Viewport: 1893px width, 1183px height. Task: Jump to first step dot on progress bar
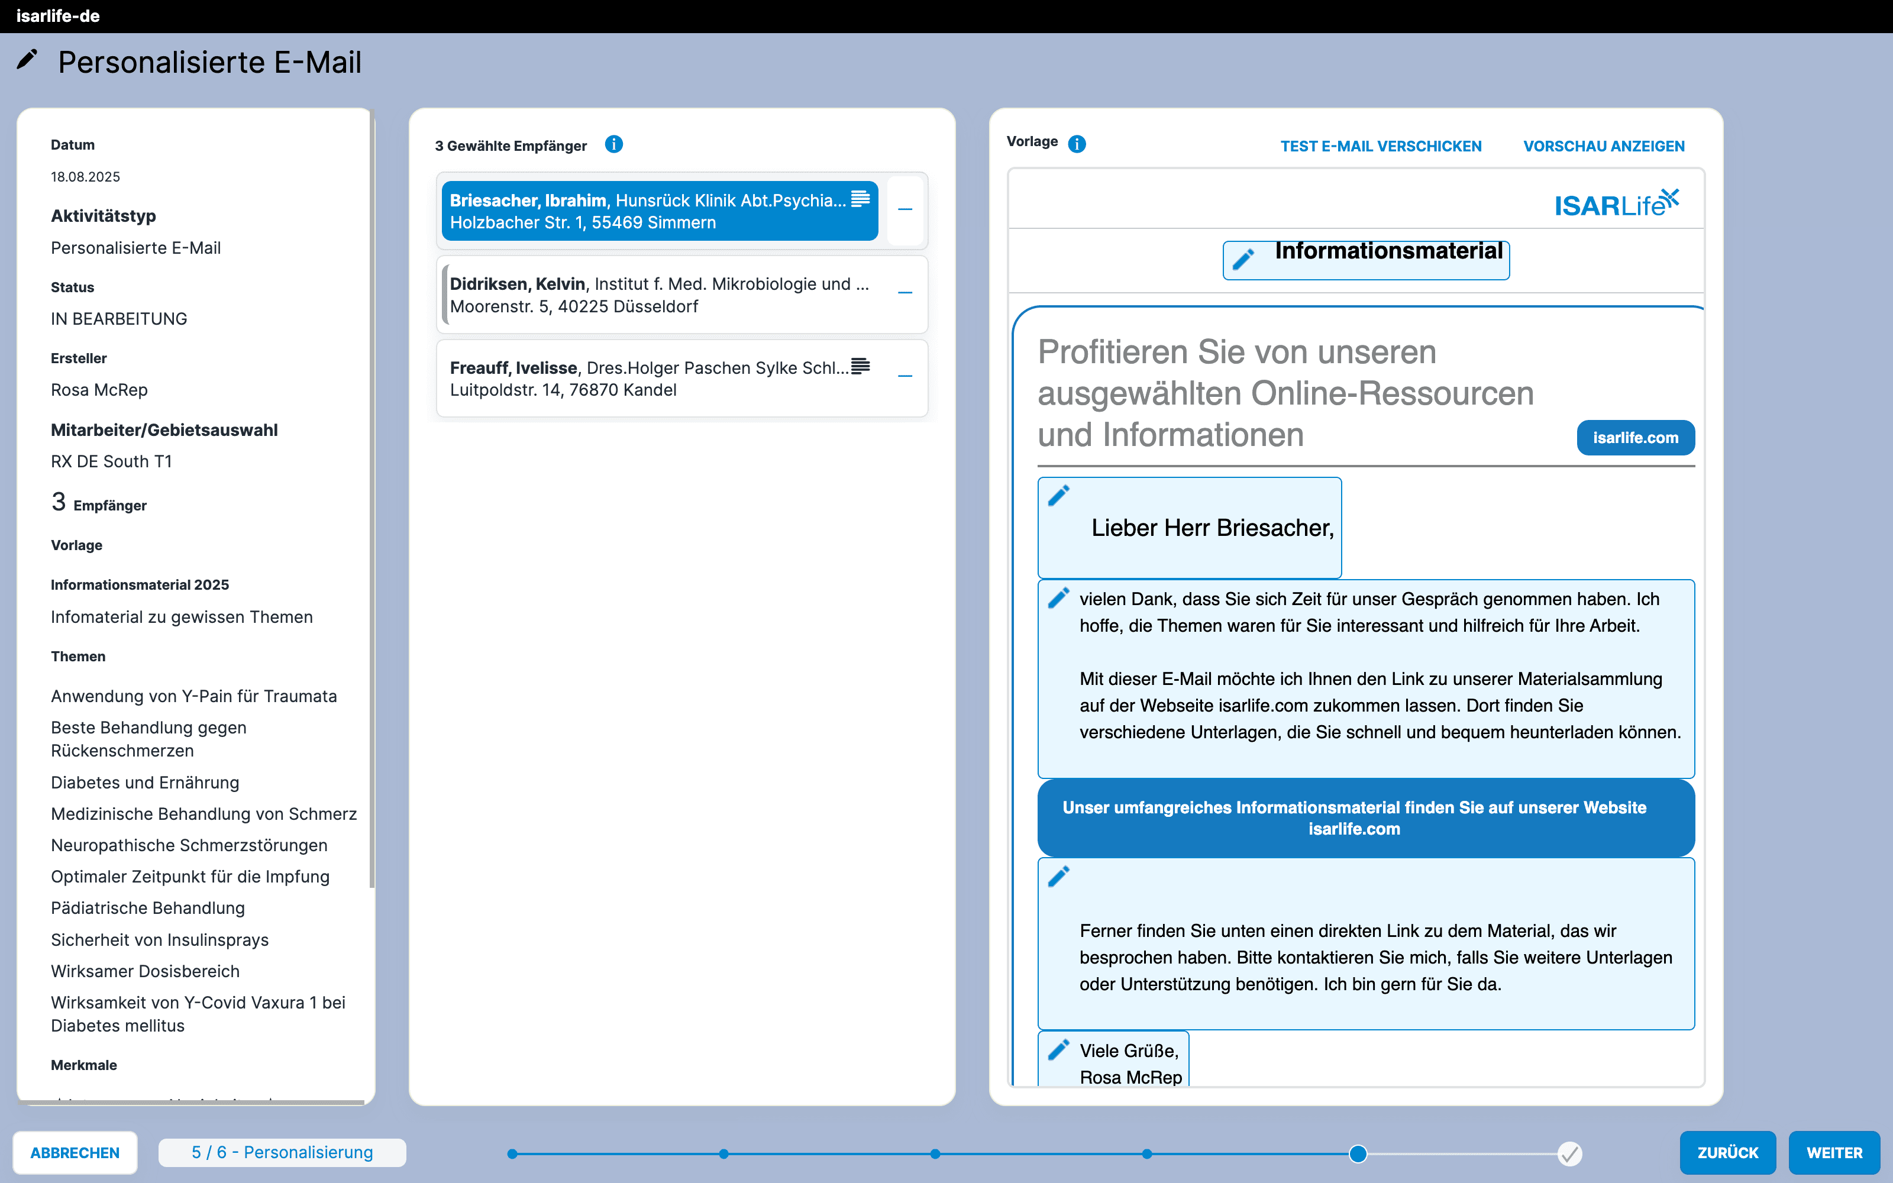pos(512,1153)
